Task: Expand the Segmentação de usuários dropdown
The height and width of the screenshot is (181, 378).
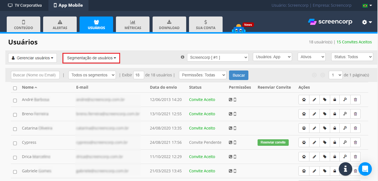Action: (x=91, y=58)
